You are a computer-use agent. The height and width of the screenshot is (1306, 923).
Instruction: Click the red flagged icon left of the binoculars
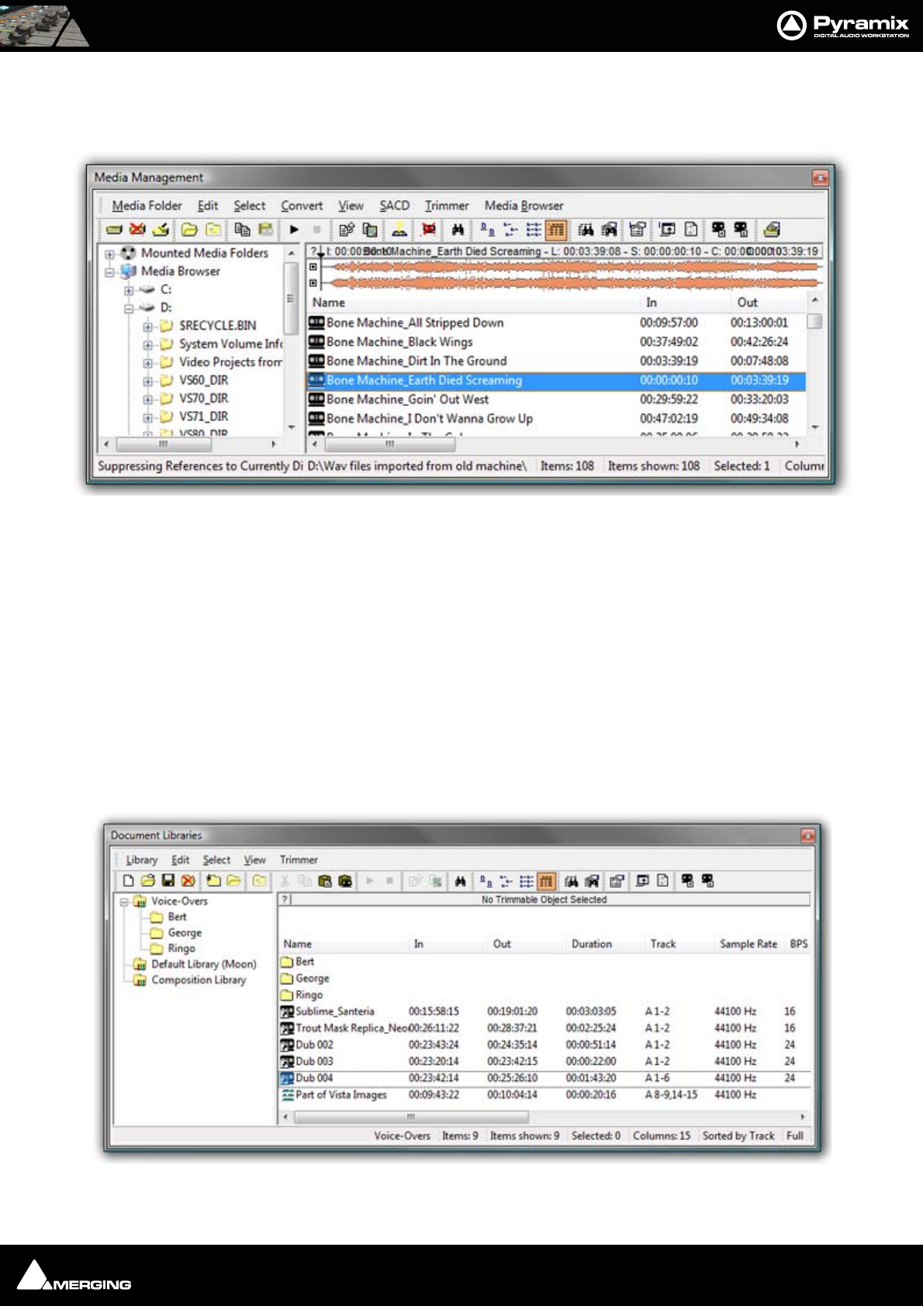428,230
